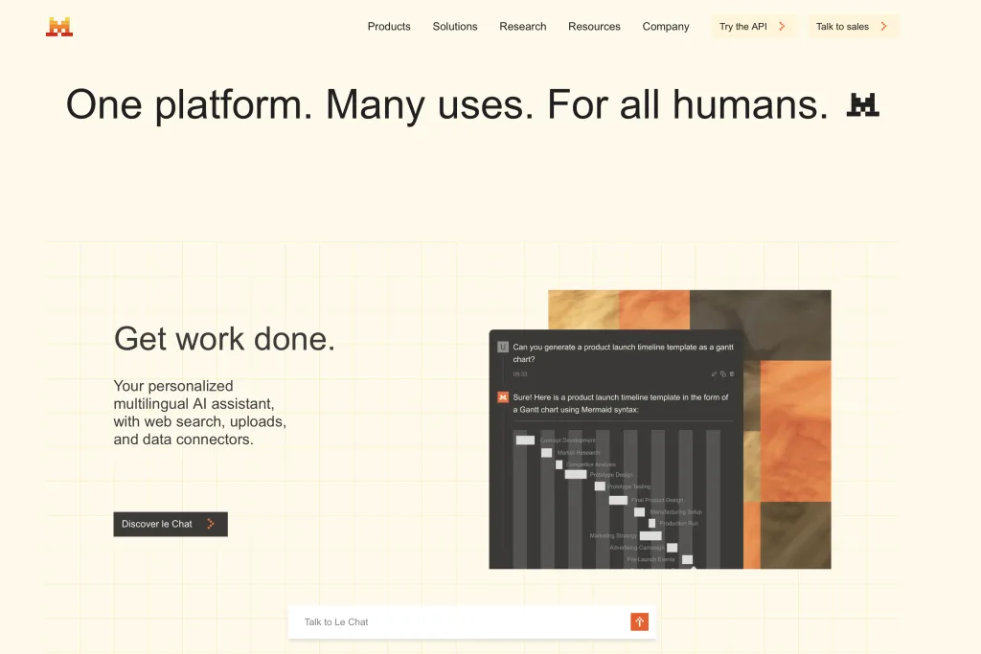Click the arrow next to Try the API

pos(782,27)
